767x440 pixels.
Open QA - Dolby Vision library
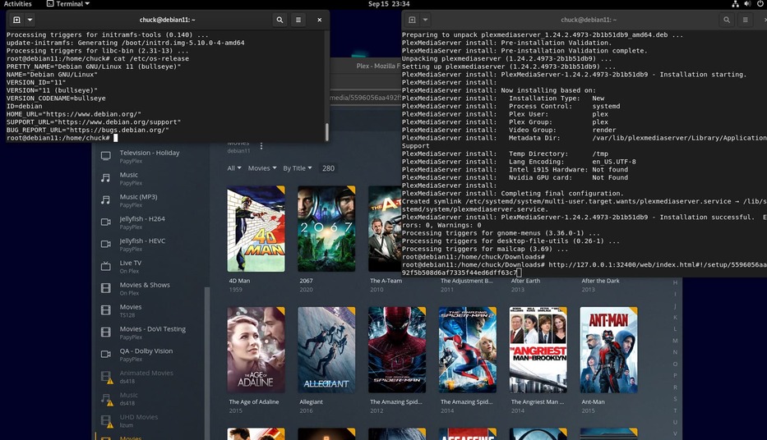coord(146,351)
